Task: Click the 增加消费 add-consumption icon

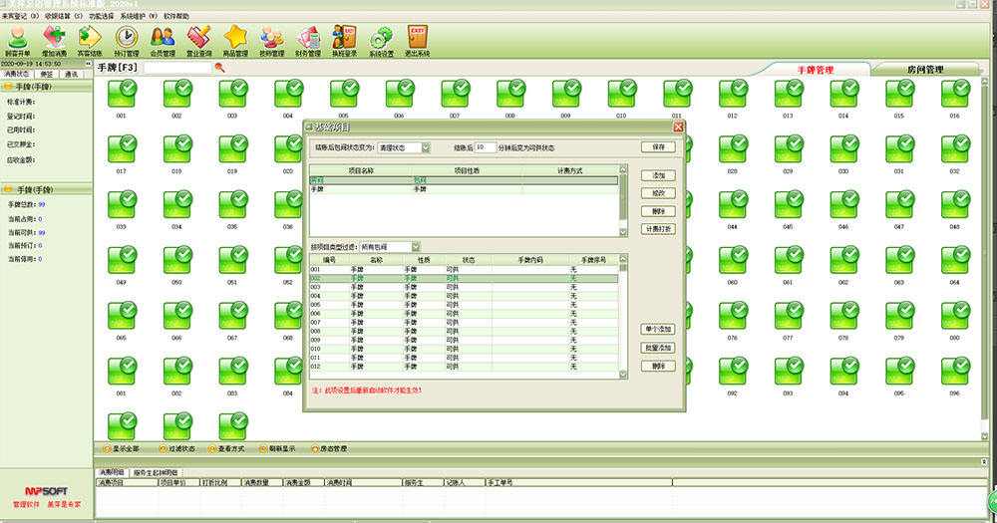Action: click(54, 40)
